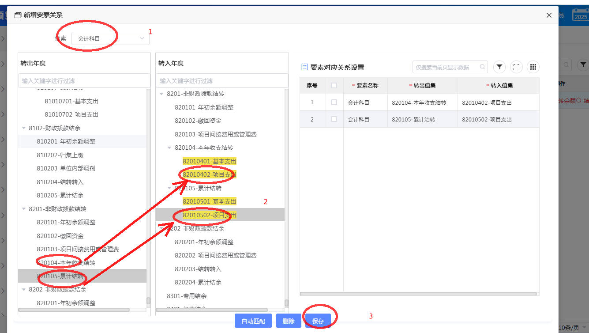Click the 保存 button

[318, 321]
